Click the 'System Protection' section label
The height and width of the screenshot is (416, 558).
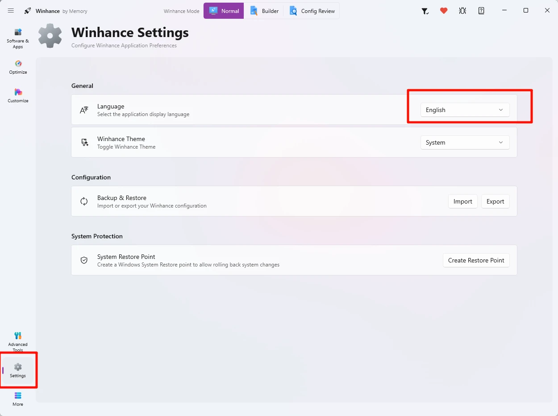pos(97,236)
